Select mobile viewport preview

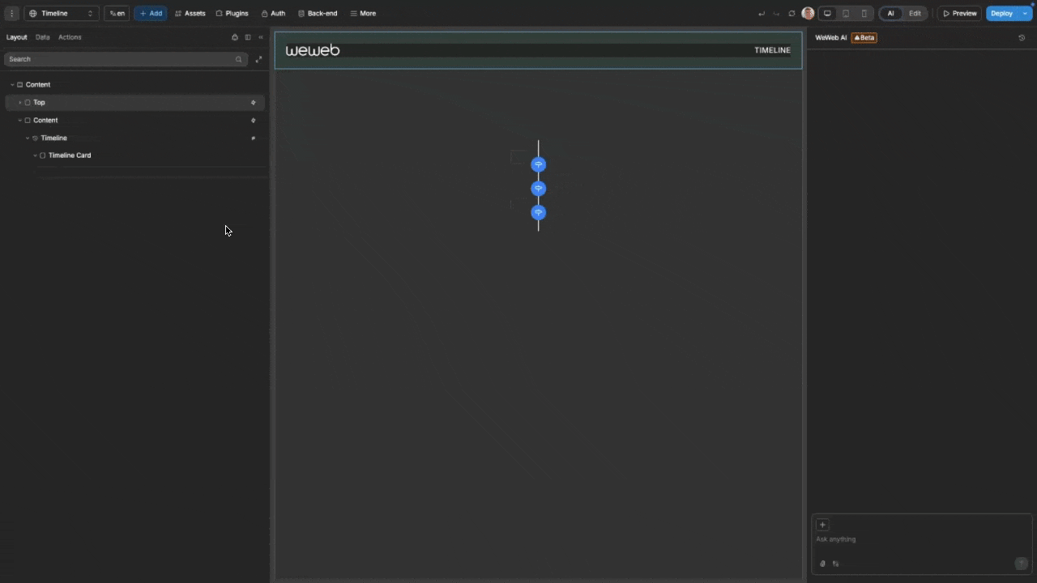[864, 14]
